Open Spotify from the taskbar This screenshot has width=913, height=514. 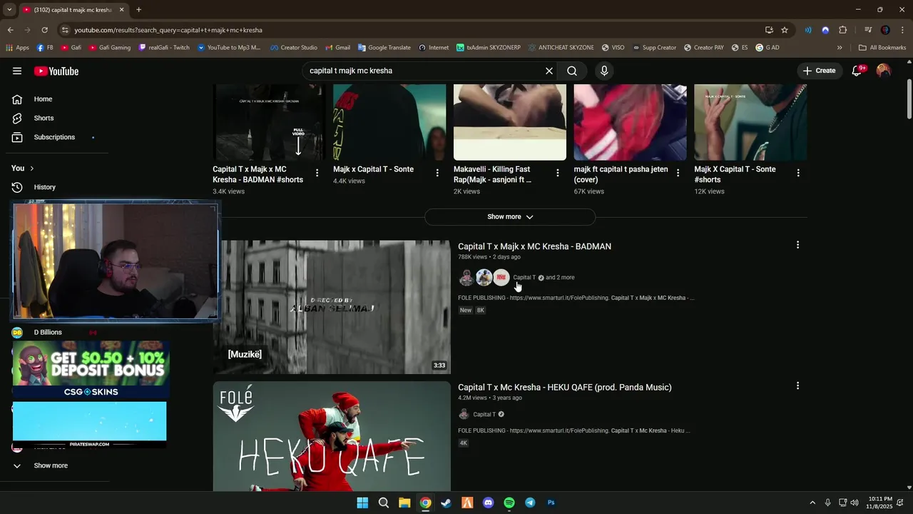pos(509,503)
